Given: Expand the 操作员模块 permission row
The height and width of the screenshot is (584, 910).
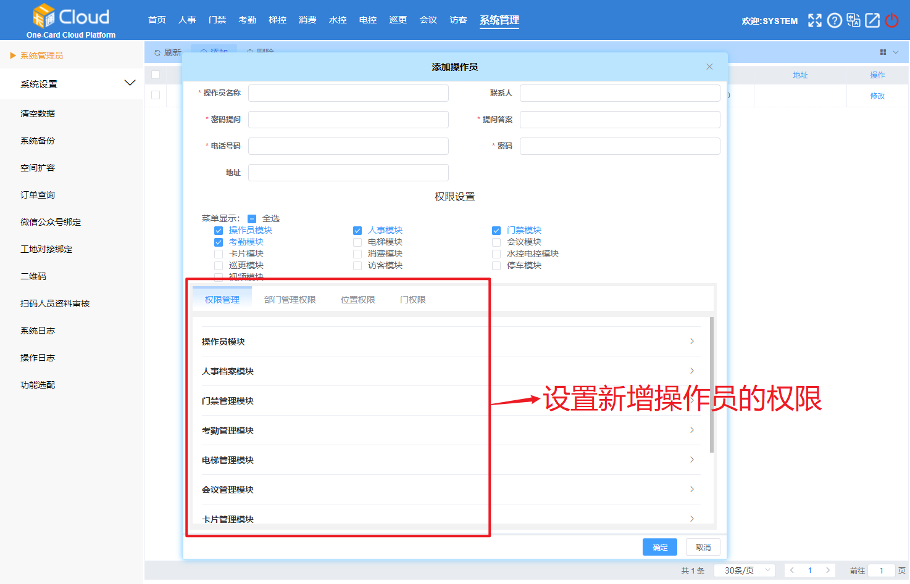Looking at the screenshot, I should pyautogui.click(x=451, y=342).
